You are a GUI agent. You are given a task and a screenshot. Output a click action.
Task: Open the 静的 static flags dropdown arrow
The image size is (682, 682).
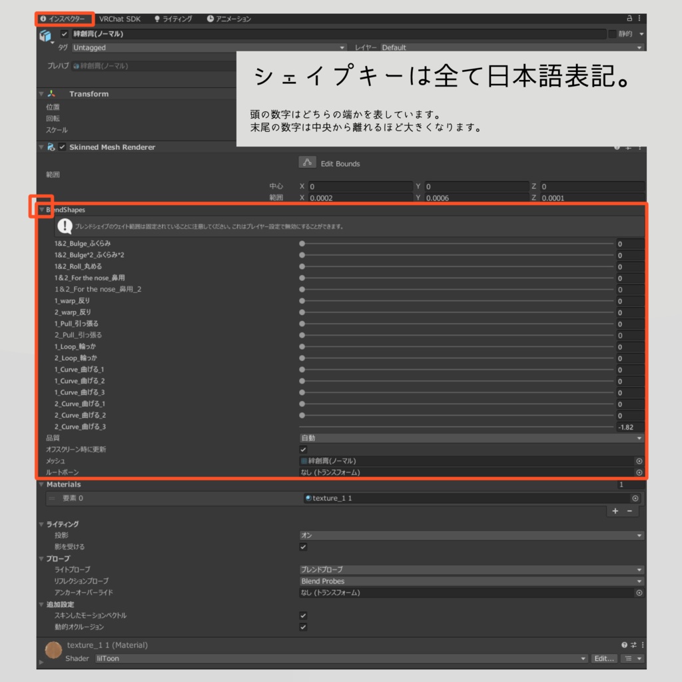(x=641, y=34)
